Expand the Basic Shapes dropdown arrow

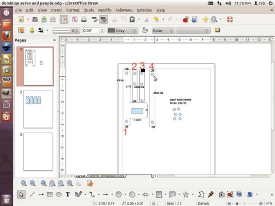(x=126, y=194)
